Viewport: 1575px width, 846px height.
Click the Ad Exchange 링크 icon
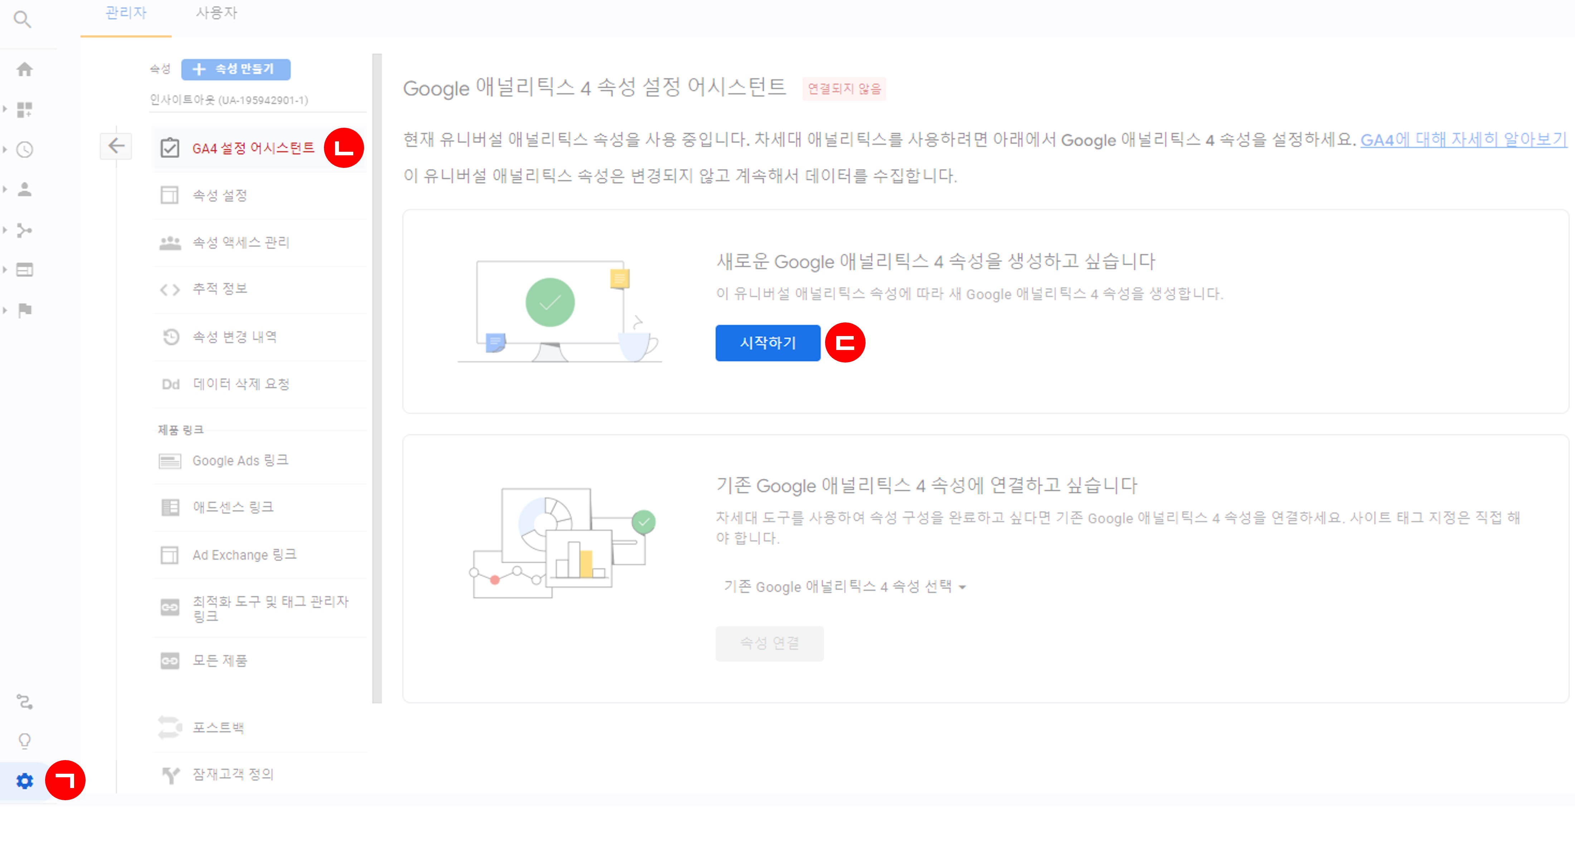(x=169, y=555)
